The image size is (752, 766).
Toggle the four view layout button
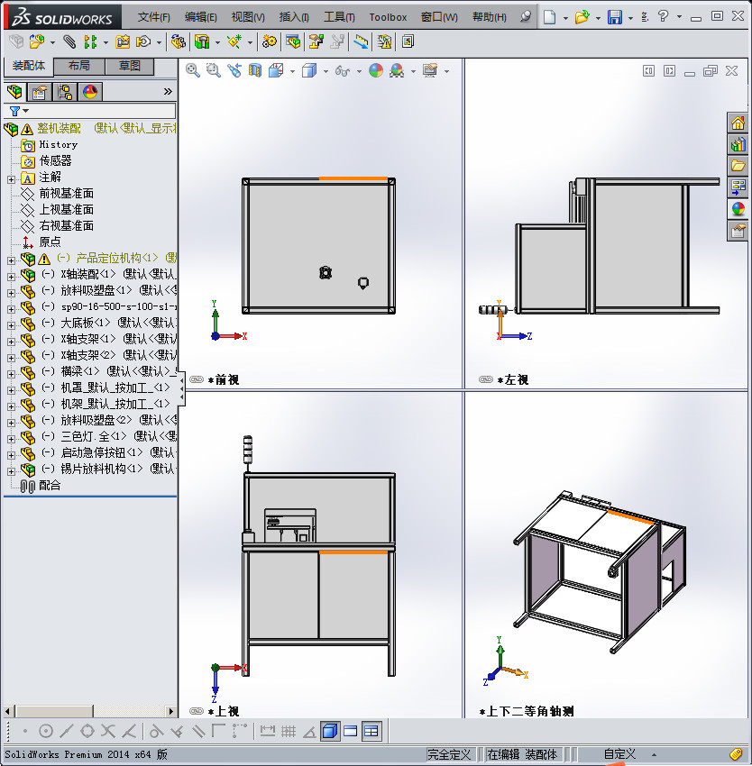coord(371,731)
